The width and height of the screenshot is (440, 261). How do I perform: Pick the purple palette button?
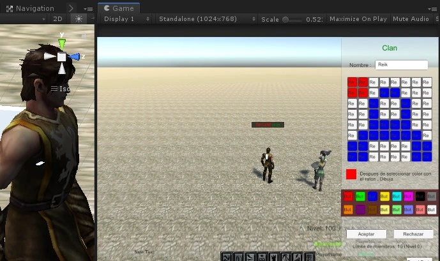[x=360, y=209]
